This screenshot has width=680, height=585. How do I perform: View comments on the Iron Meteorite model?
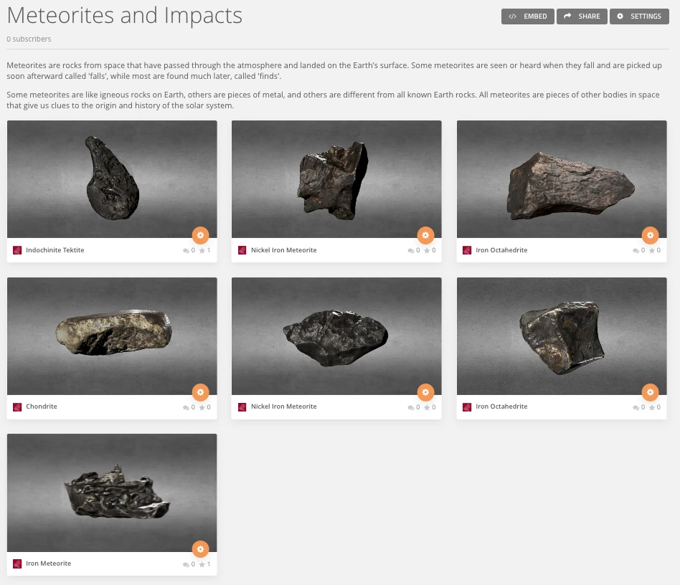pos(186,564)
